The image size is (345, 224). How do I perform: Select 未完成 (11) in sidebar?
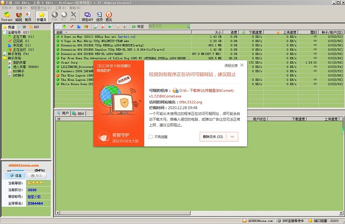coord(22,45)
